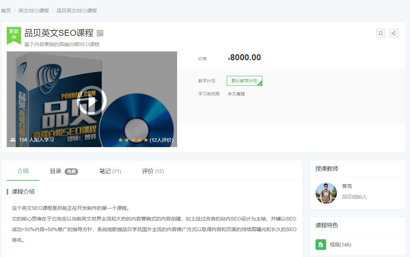Click the (12人评价) reviews link
The height and width of the screenshot is (257, 410).
point(162,140)
